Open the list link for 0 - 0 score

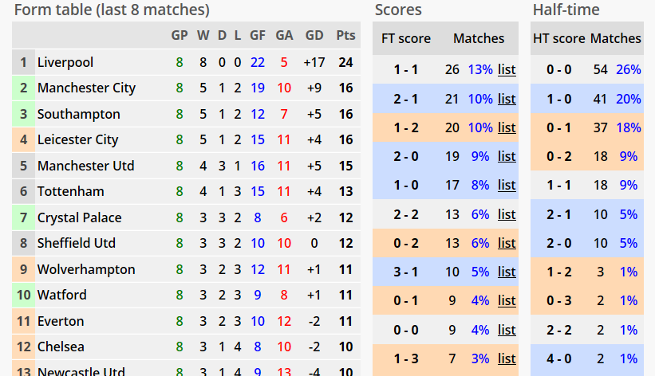507,330
